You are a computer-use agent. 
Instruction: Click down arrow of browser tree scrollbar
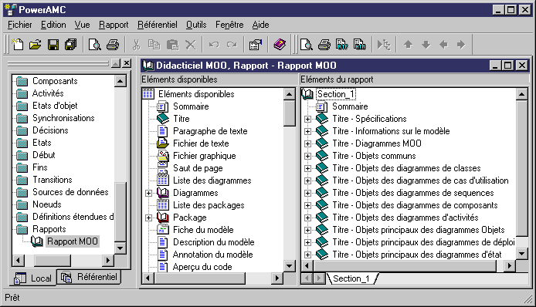[x=120, y=248]
